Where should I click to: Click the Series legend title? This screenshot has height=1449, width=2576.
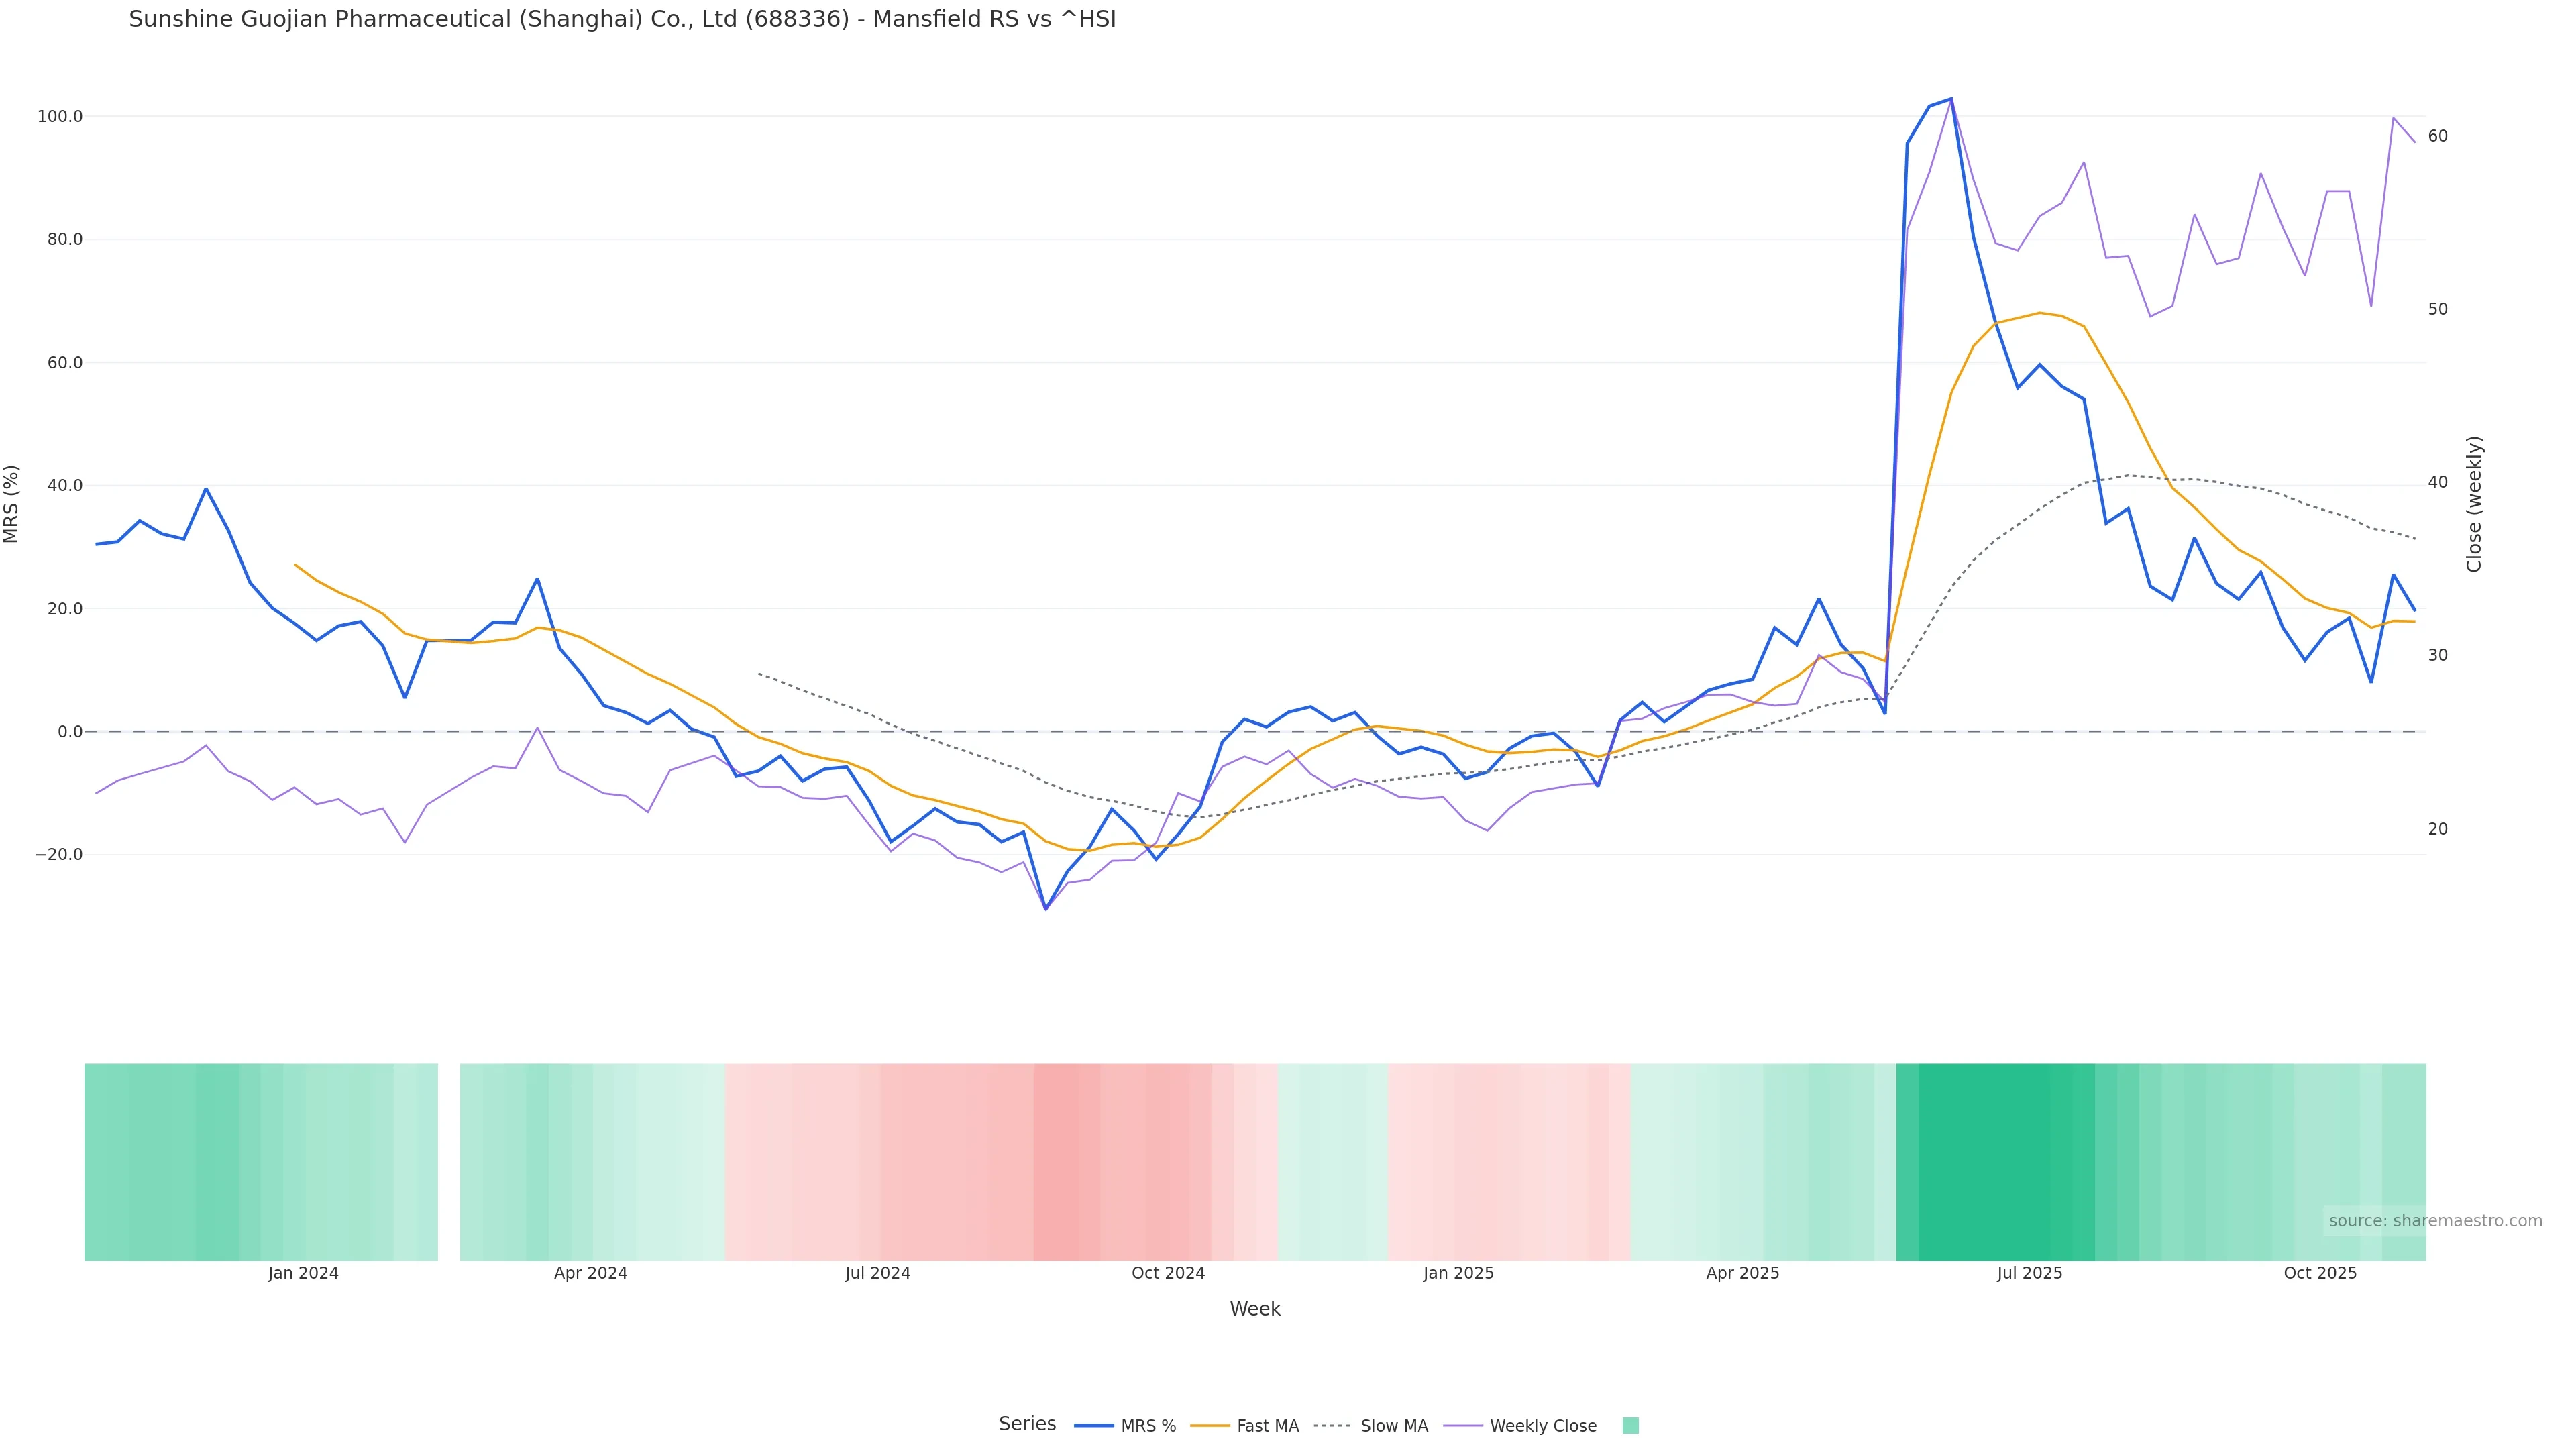coord(1027,1424)
